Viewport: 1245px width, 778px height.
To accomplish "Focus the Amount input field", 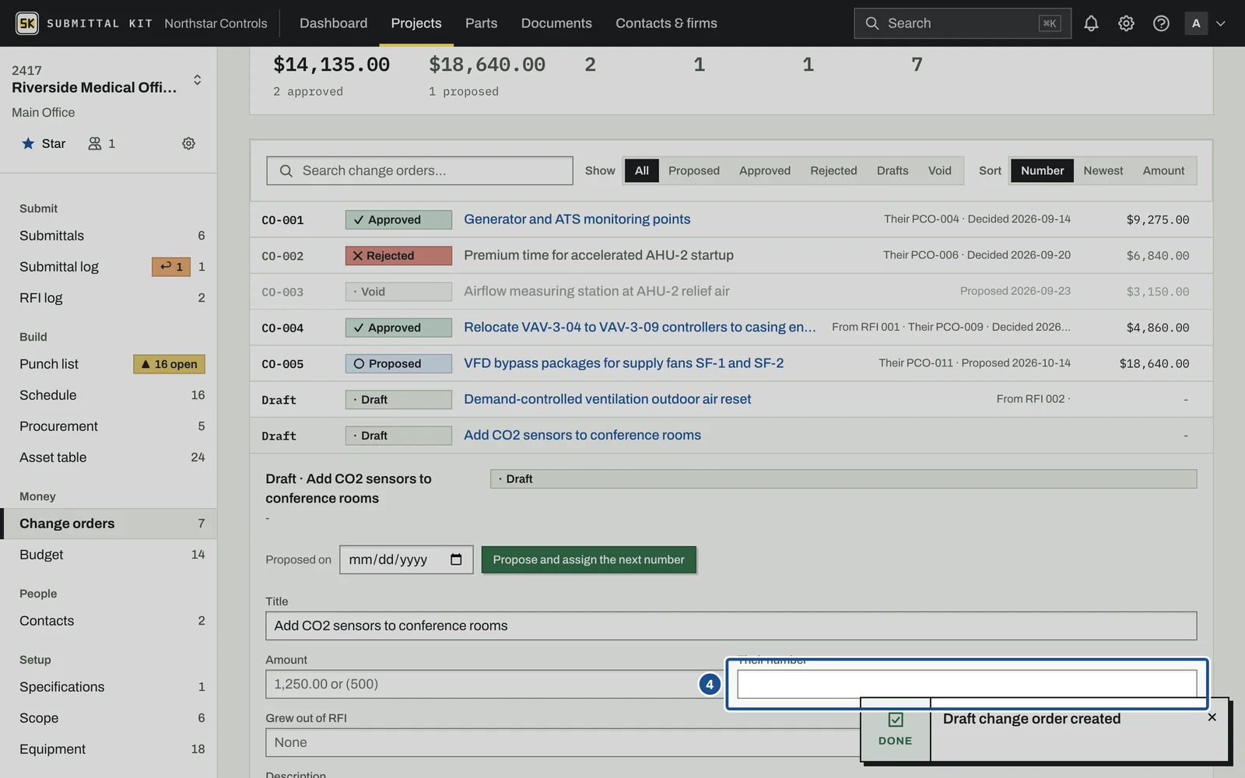I will point(494,684).
